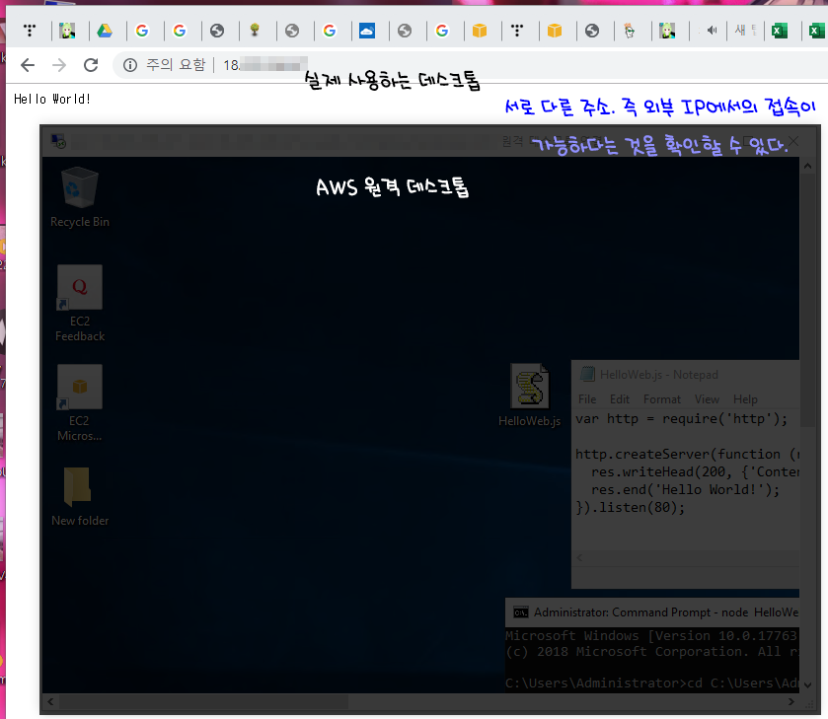Image resolution: width=828 pixels, height=719 pixels.
Task: Select the EC2 Feedback shortcut
Action: point(80,304)
